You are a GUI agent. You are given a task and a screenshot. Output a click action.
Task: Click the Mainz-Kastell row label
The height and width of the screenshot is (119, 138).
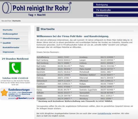[x=85, y=69]
